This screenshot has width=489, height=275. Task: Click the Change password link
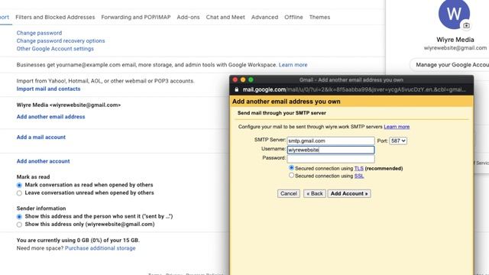(39, 33)
